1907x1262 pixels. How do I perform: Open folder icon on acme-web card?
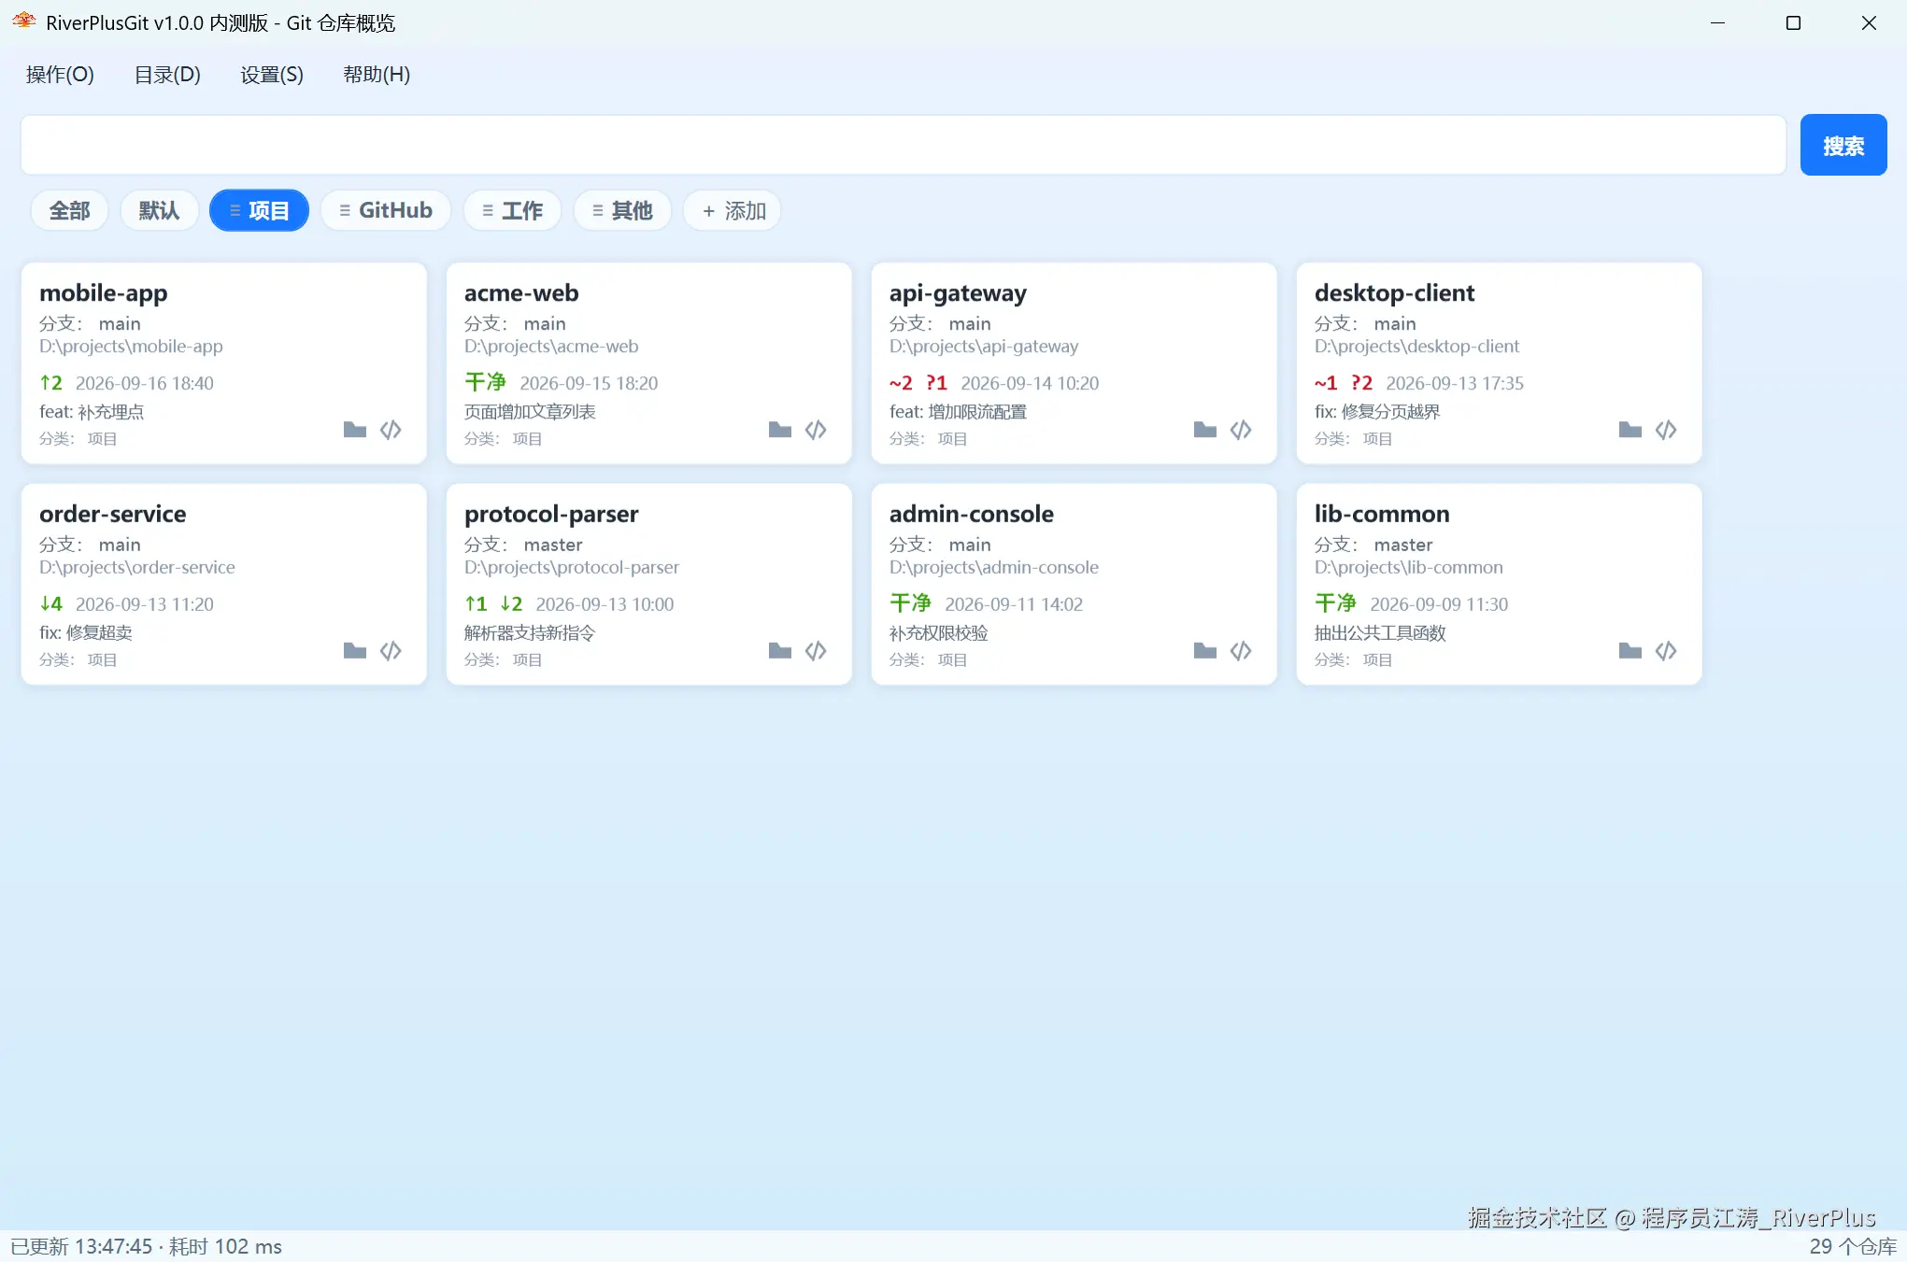click(780, 430)
